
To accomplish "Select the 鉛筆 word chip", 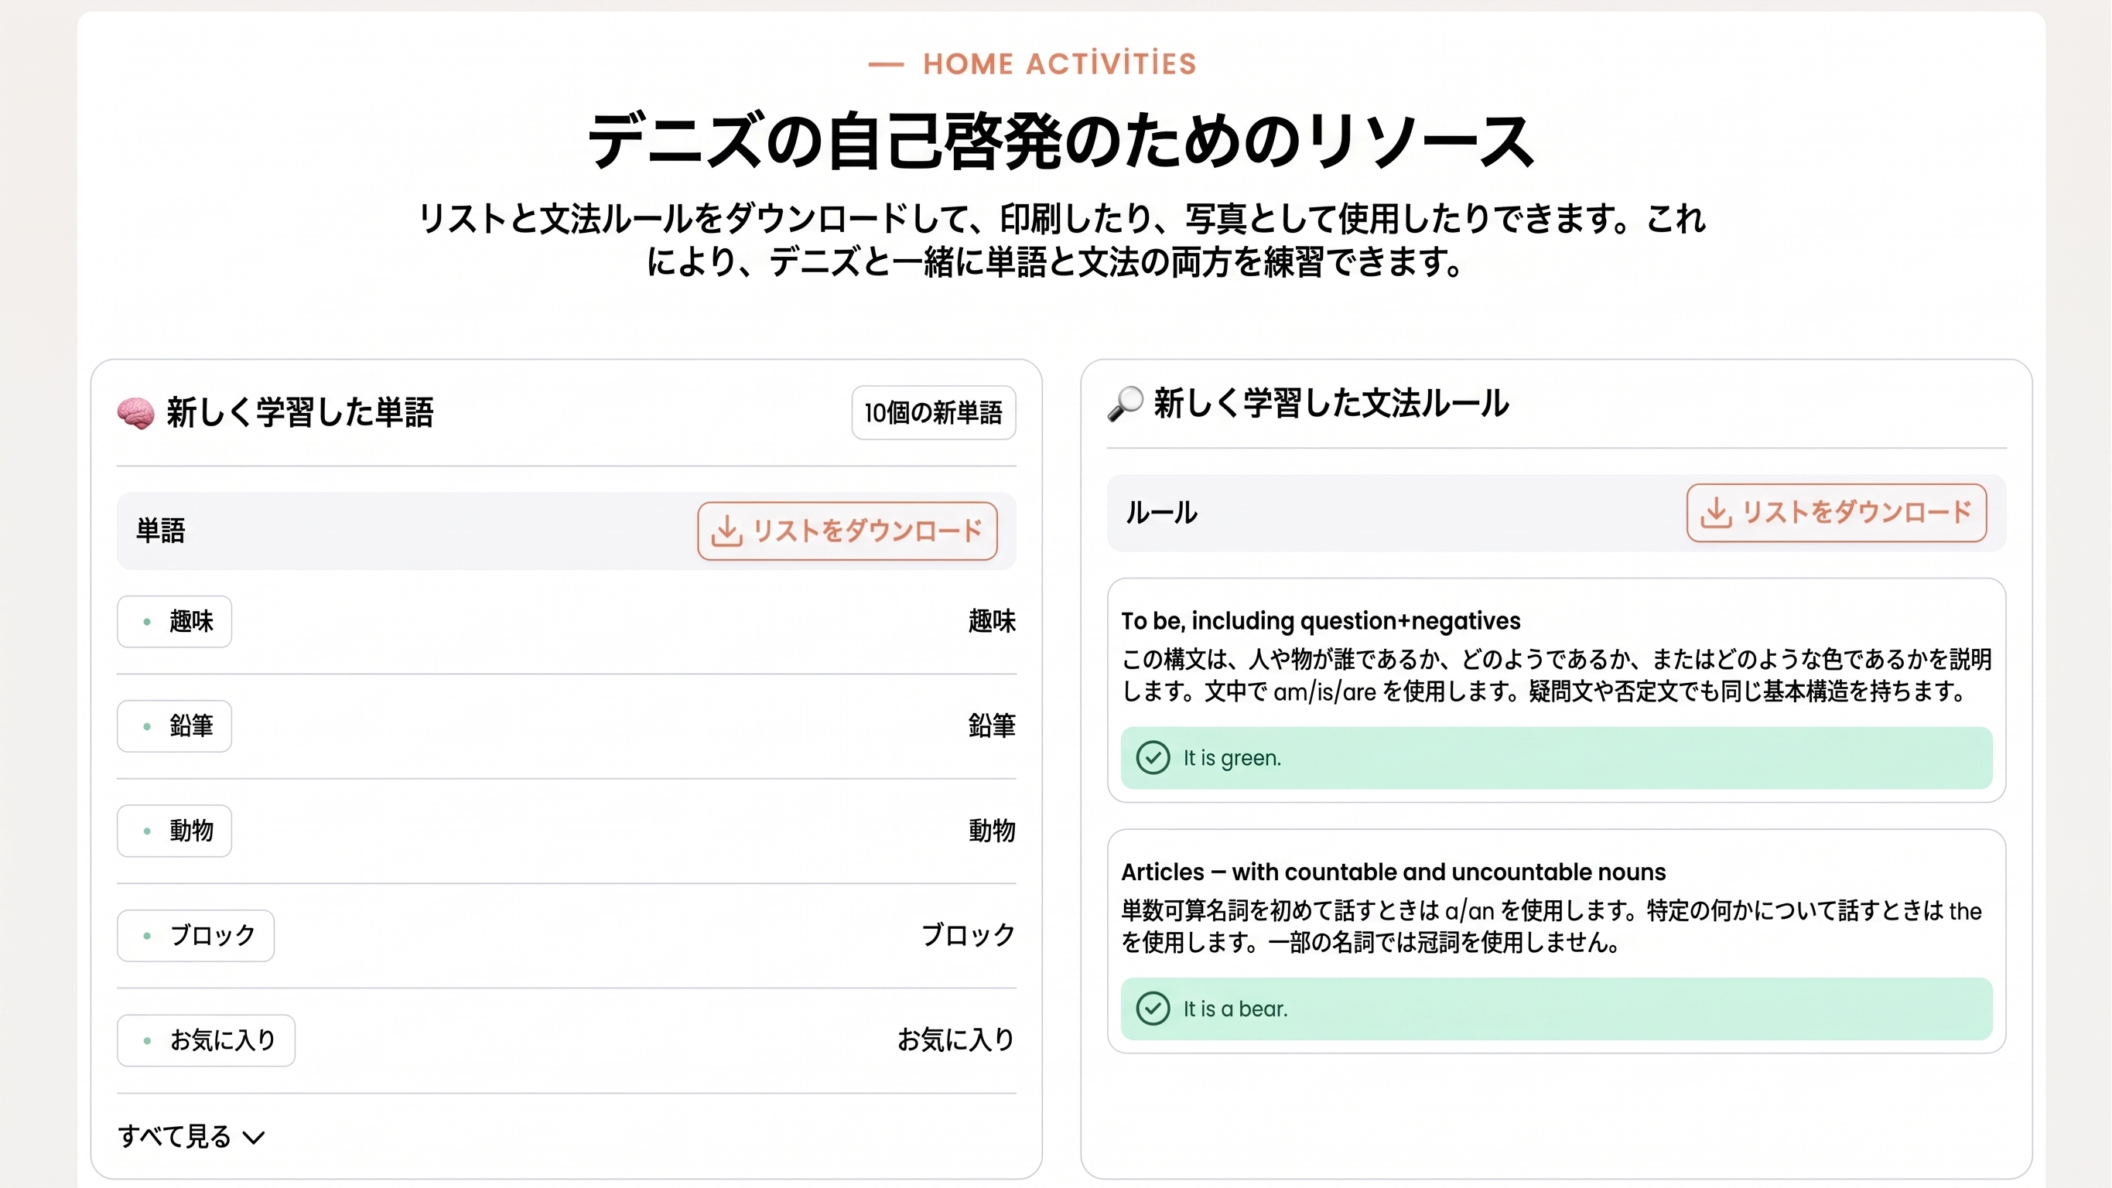I will 174,725.
